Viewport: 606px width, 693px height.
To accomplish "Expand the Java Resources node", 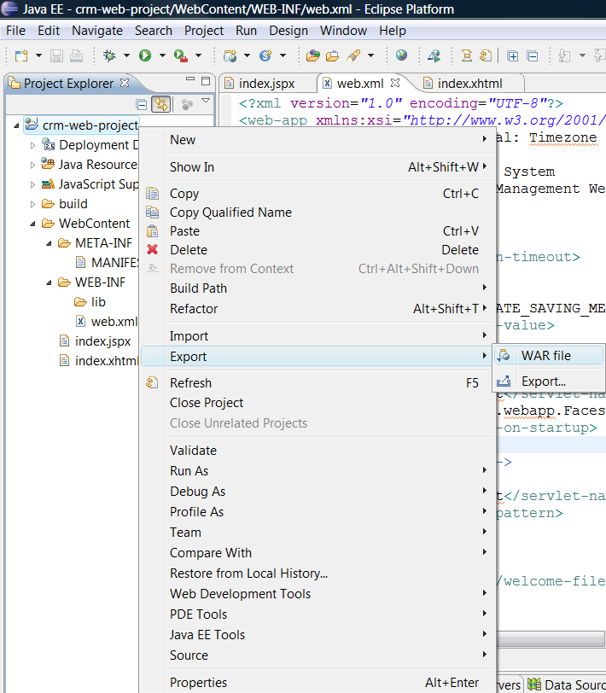I will click(32, 165).
